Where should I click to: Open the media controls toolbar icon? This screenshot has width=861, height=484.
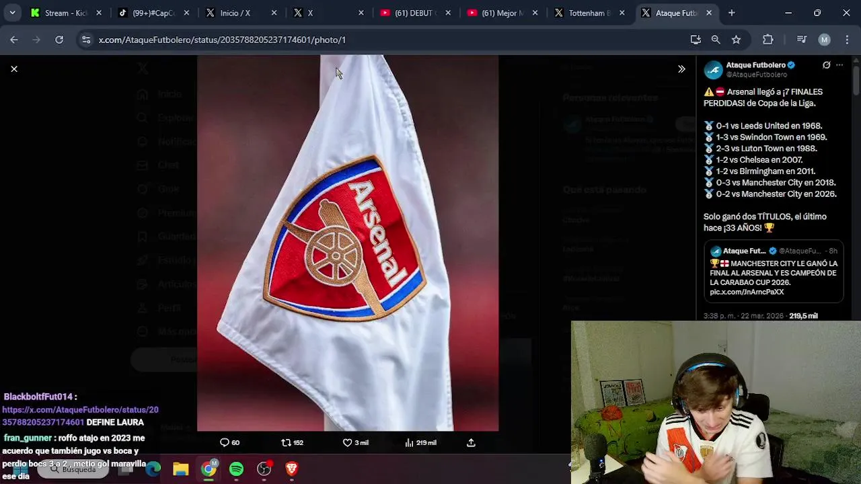pos(801,40)
